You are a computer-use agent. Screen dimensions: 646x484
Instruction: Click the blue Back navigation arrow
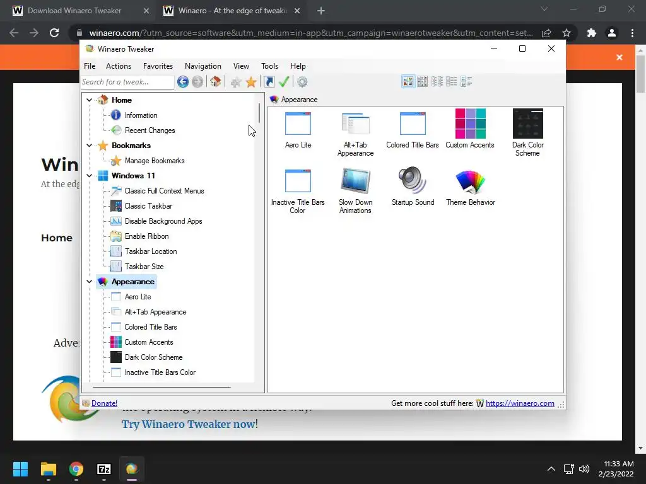click(183, 82)
